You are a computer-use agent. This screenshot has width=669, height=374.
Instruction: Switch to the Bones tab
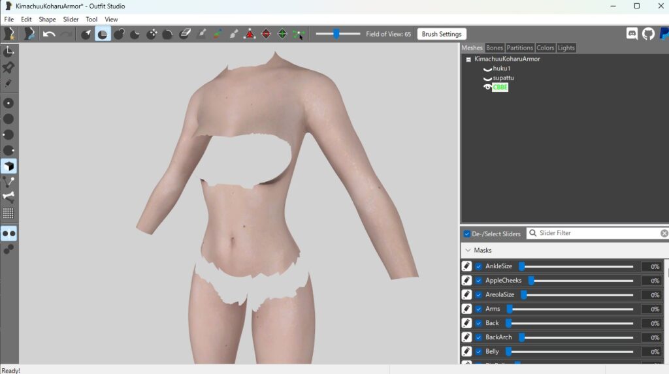(x=495, y=48)
